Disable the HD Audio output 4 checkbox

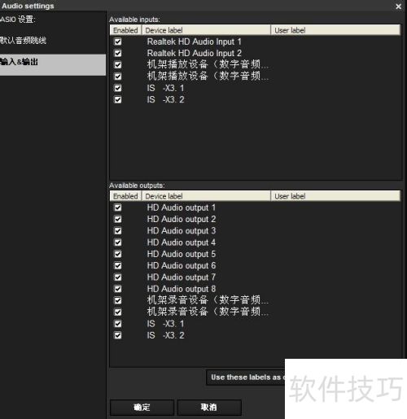coord(118,242)
